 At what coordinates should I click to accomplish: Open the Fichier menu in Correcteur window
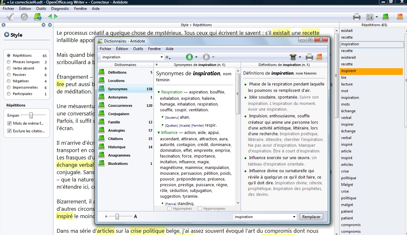9,9
